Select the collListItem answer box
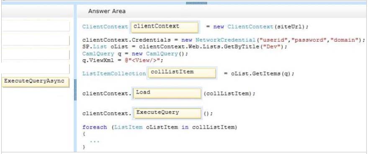 (x=182, y=73)
